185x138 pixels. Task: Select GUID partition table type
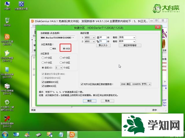(66, 49)
